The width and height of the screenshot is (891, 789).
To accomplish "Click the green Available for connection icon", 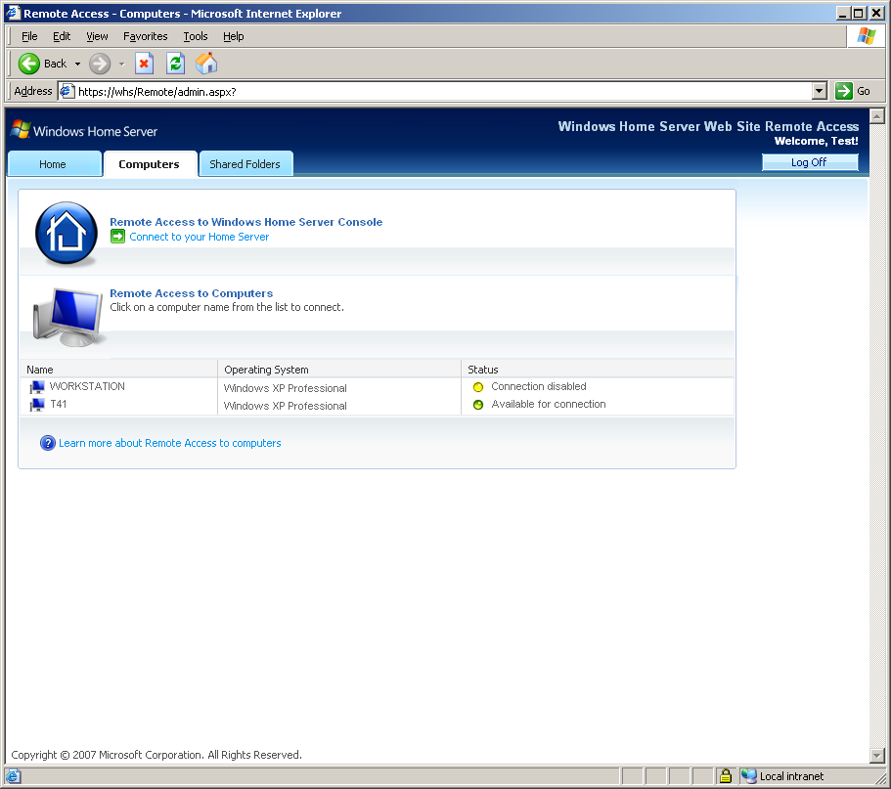I will tap(478, 405).
